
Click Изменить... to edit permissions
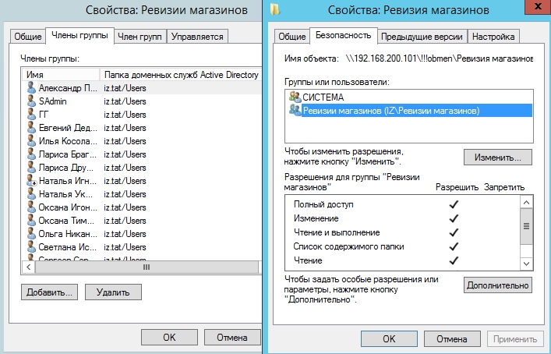(x=497, y=158)
